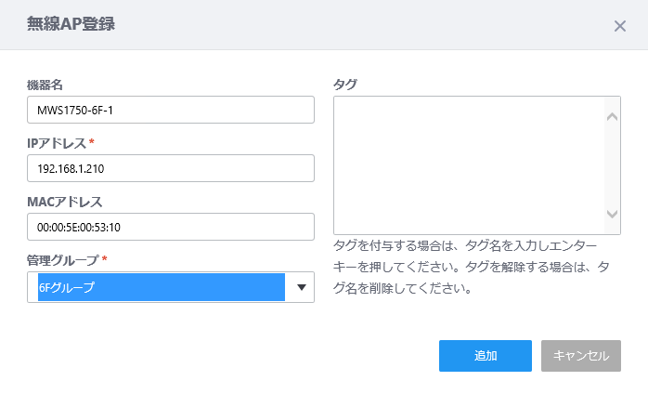Click the IPアドレス label

(57, 143)
